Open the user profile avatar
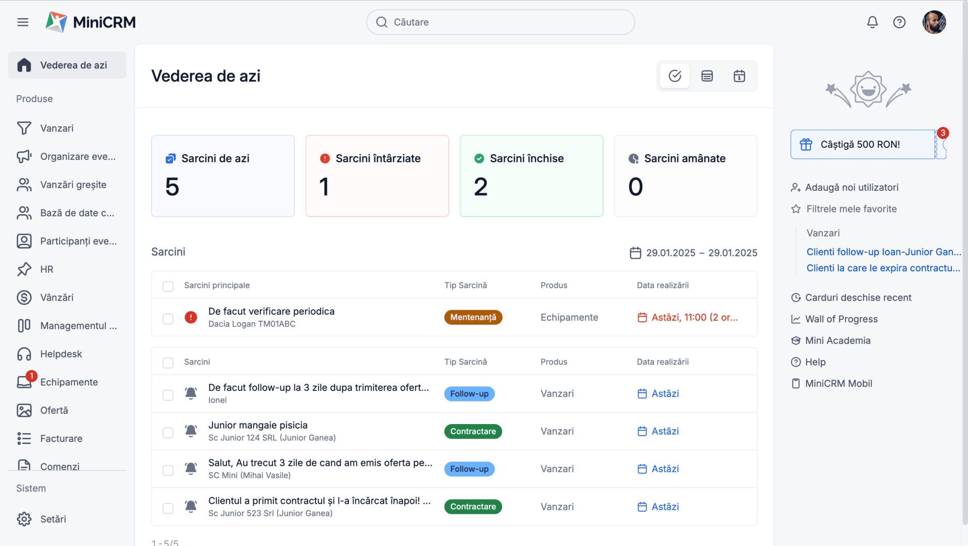Viewport: 968px width, 546px height. 934,22
